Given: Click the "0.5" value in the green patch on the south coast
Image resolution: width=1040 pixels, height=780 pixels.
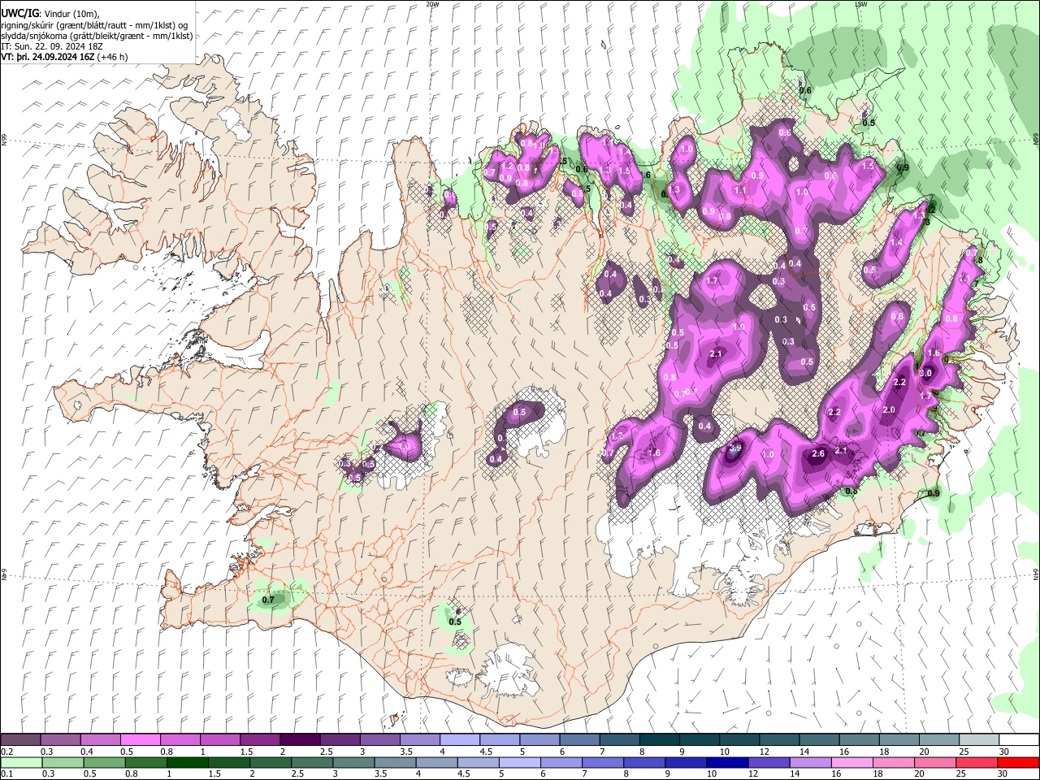Looking at the screenshot, I should (x=455, y=622).
